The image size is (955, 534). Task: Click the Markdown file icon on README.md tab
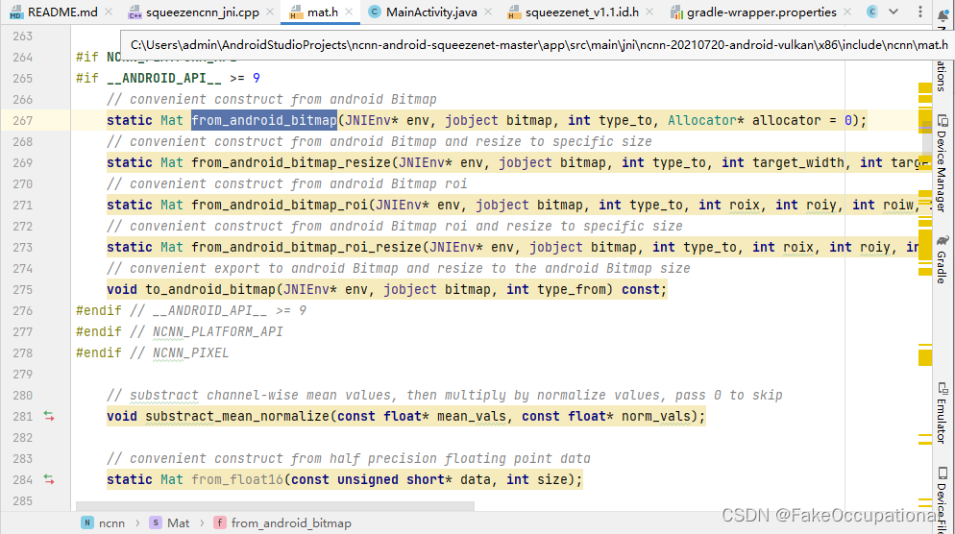pos(16,12)
